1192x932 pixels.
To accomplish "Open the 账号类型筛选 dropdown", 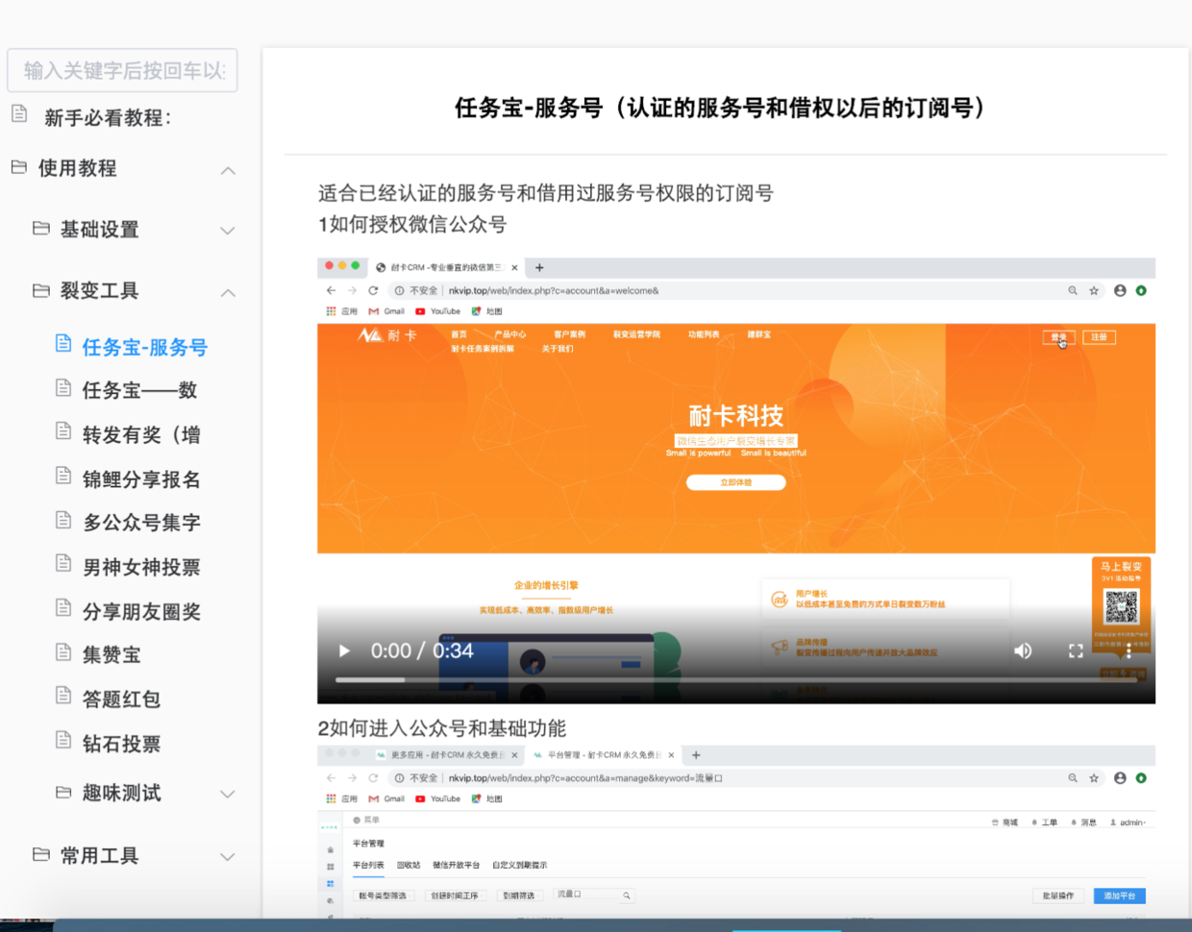I will coord(384,895).
